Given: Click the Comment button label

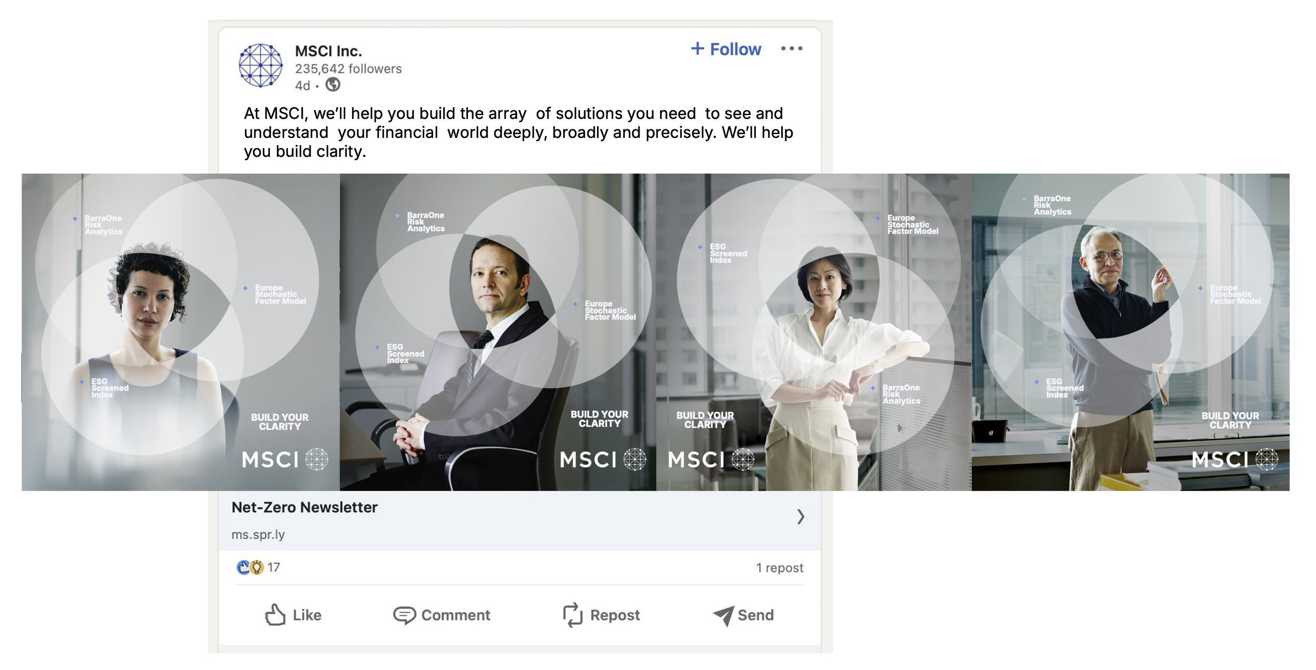Looking at the screenshot, I should click(x=455, y=615).
